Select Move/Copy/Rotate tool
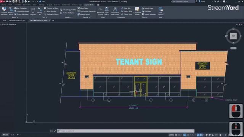This screenshot has width=244, height=137. 68,10
